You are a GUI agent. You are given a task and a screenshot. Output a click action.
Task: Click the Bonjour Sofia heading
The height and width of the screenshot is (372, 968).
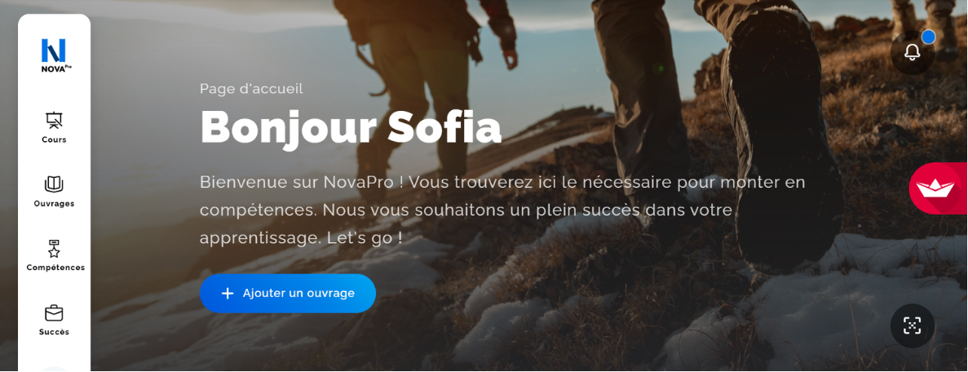pos(351,126)
